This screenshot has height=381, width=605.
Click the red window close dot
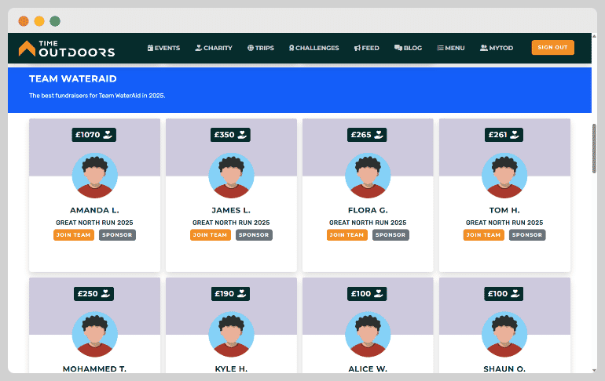[24, 21]
